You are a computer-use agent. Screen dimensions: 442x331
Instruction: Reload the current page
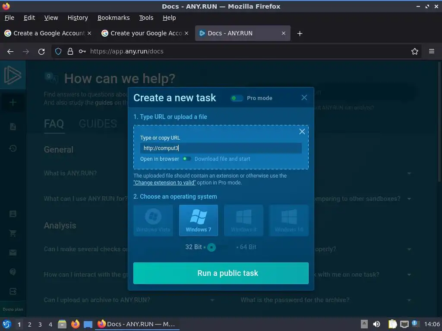tap(41, 52)
